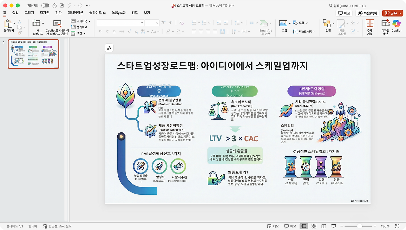Toggle the 자동 저장 autosave switch
The height and width of the screenshot is (230, 406).
pyautogui.click(x=45, y=6)
